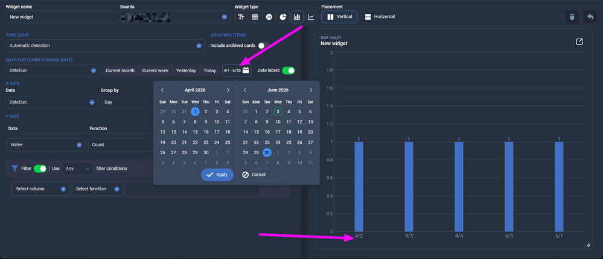Open the Group by Day dropdown

(127, 102)
